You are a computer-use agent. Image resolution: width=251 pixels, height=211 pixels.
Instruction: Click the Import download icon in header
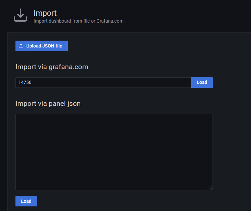tap(20, 15)
